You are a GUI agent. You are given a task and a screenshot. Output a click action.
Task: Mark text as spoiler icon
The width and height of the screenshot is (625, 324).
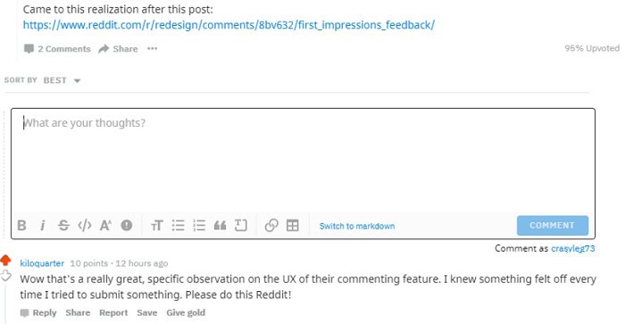pyautogui.click(x=127, y=226)
